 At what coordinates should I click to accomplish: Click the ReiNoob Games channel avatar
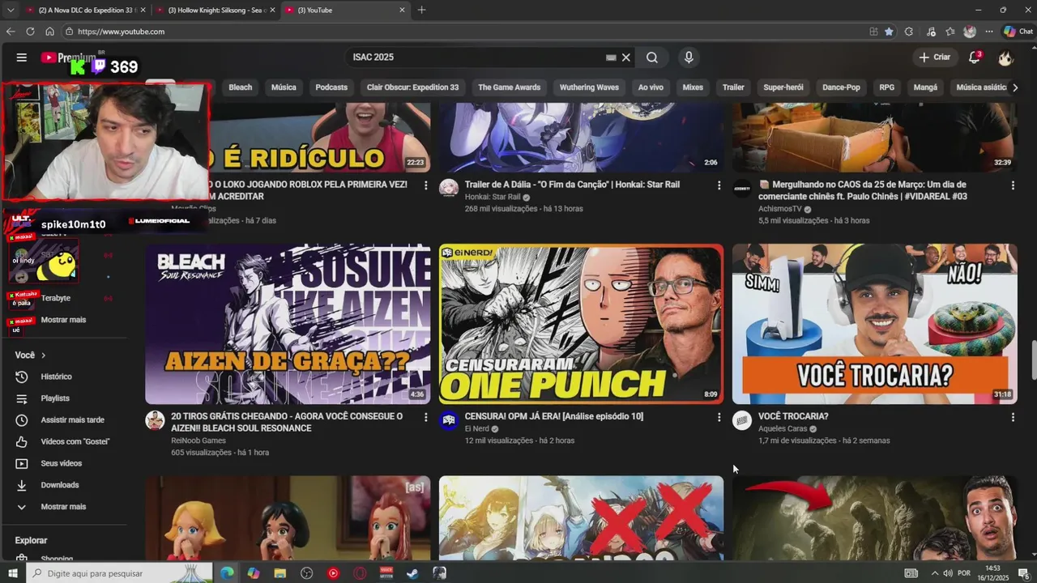(x=155, y=420)
